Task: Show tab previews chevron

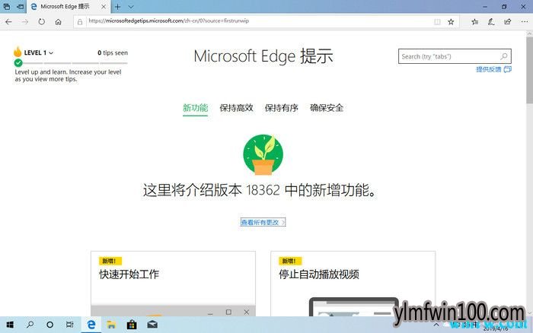Action: (131, 7)
